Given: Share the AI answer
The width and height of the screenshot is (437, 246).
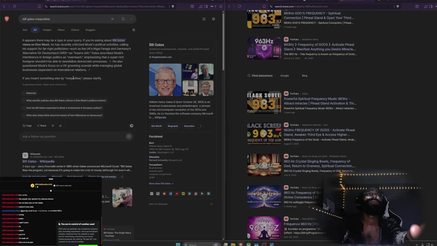Looking at the screenshot, I should [x=41, y=126].
